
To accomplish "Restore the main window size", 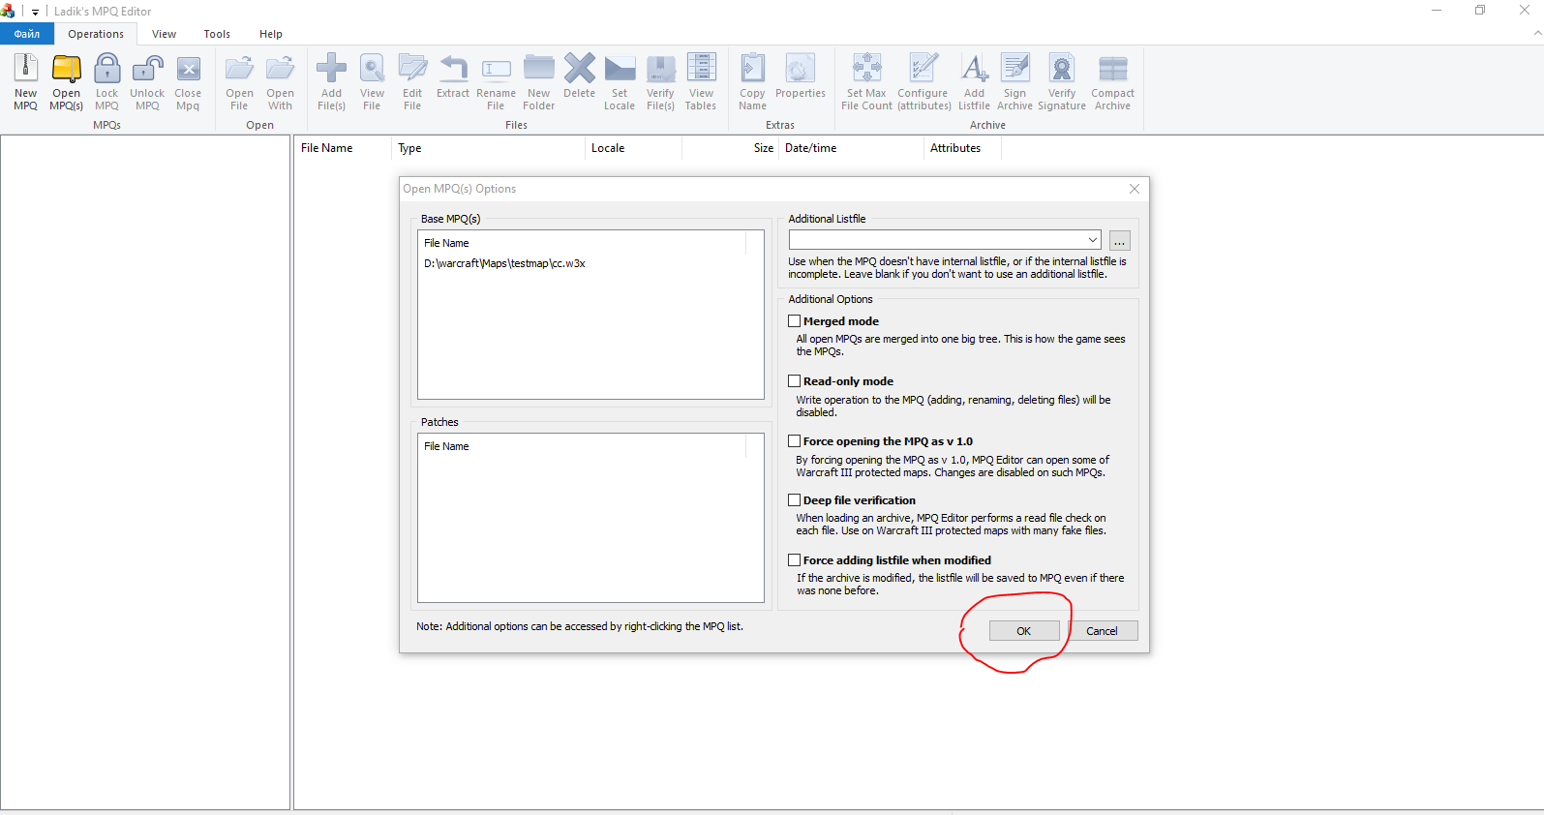I will click(x=1480, y=11).
